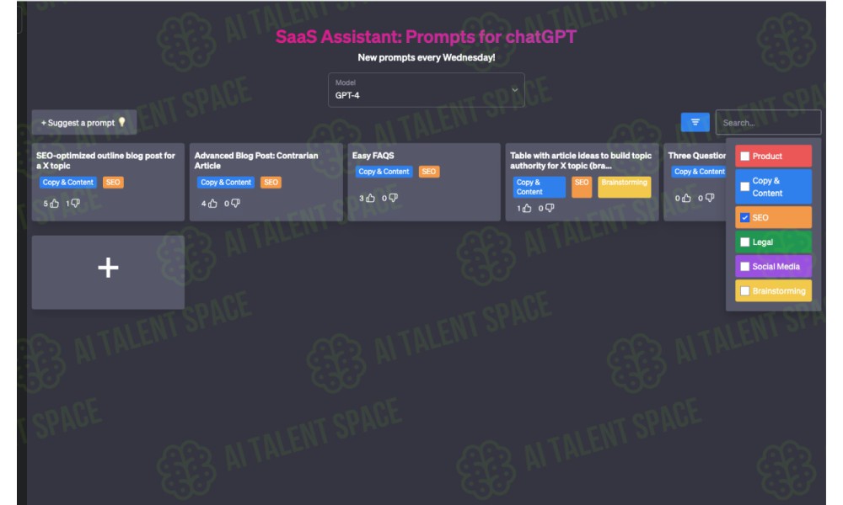Screen dimensions: 843x505
Task: Enable the Legal filter checkbox
Action: coord(744,242)
